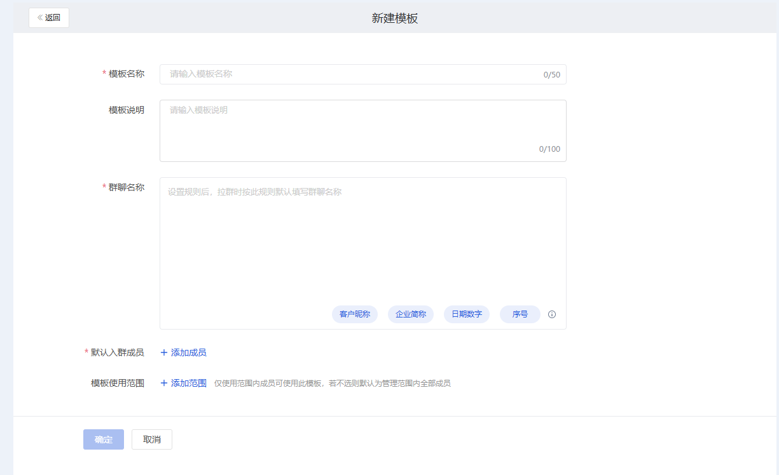Click the 模板说明 label
This screenshot has width=779, height=475.
pos(127,110)
